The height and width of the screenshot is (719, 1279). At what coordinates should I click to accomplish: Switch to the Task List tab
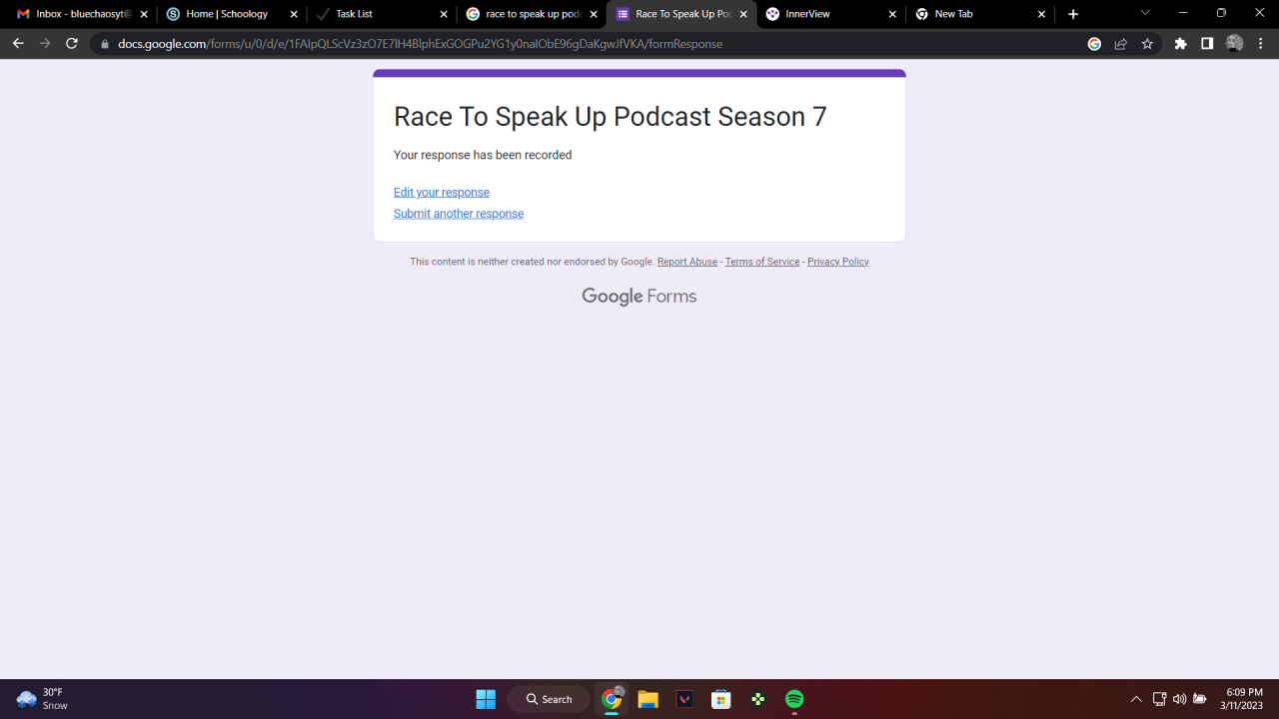(382, 14)
